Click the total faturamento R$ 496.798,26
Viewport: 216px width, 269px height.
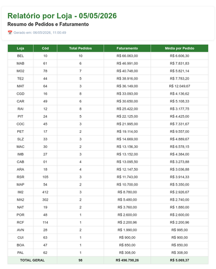(127, 260)
